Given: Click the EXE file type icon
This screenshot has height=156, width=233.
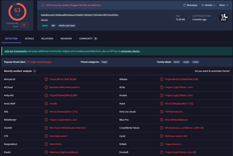Looking at the screenshot, I should click(x=224, y=18).
